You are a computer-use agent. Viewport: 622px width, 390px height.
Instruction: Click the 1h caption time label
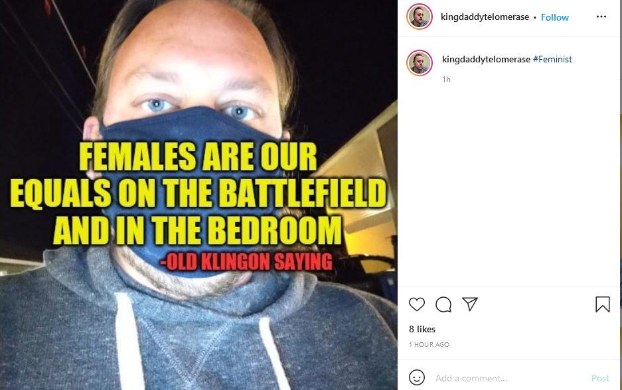tap(446, 80)
